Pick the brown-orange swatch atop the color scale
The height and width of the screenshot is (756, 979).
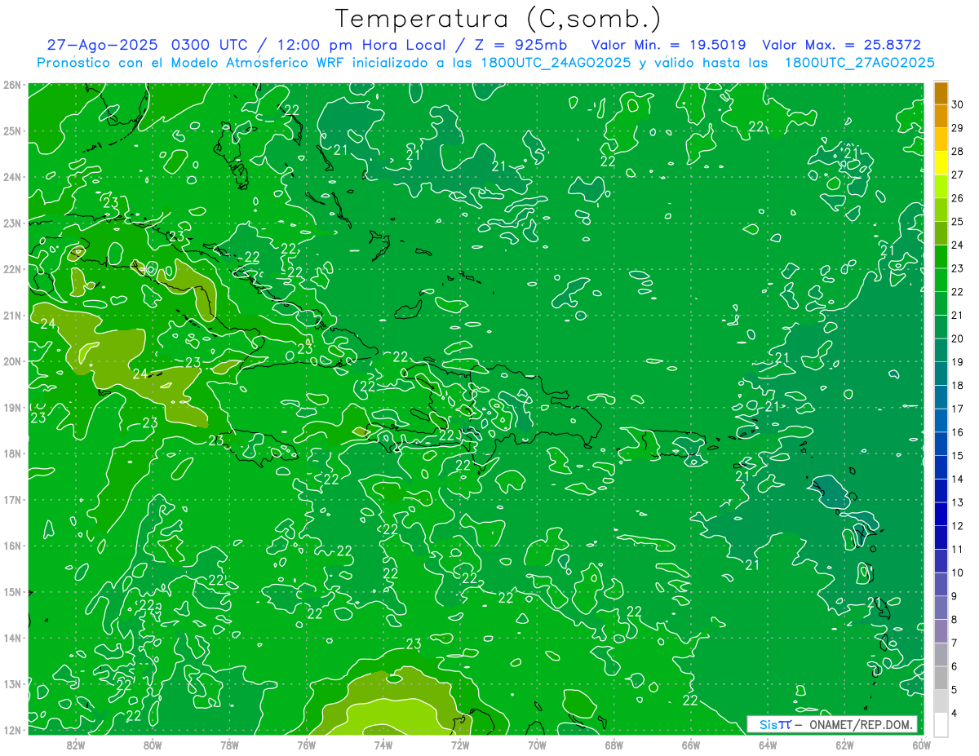click(x=941, y=93)
